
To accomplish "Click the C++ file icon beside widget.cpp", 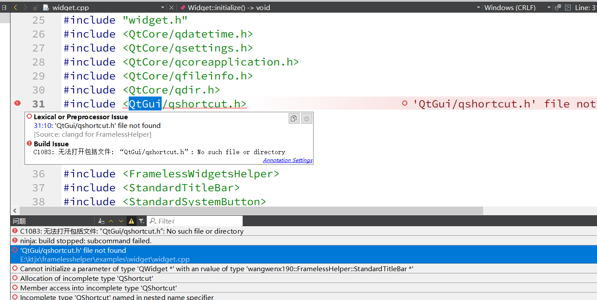I will coord(46,7).
